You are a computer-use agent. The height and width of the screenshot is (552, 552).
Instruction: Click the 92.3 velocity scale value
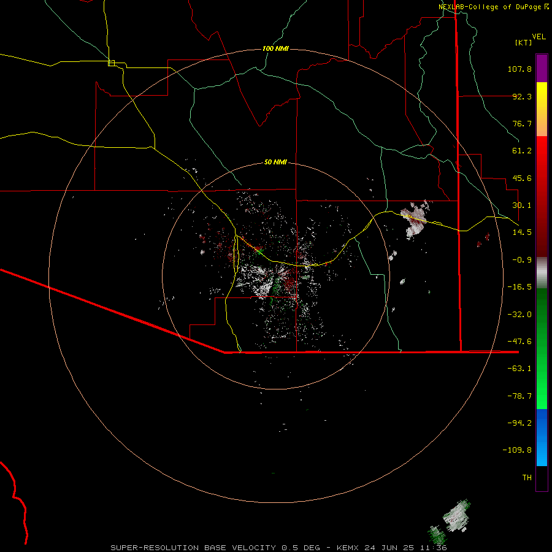click(522, 96)
